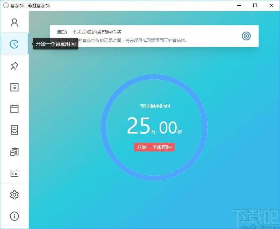
Task: Open settings gear icon in sidebar
Action: pyautogui.click(x=14, y=195)
